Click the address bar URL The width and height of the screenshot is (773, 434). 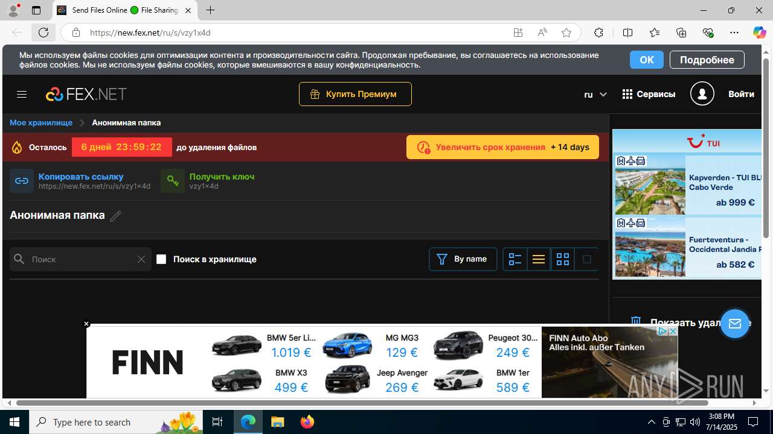tap(150, 33)
